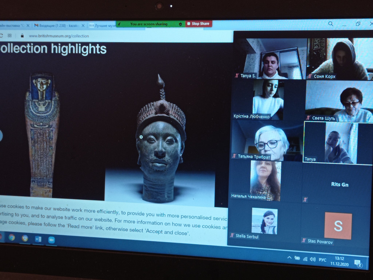This screenshot has height=280, width=373.
Task: Click the orange S avatar of Stas Povarov
Action: 338,226
